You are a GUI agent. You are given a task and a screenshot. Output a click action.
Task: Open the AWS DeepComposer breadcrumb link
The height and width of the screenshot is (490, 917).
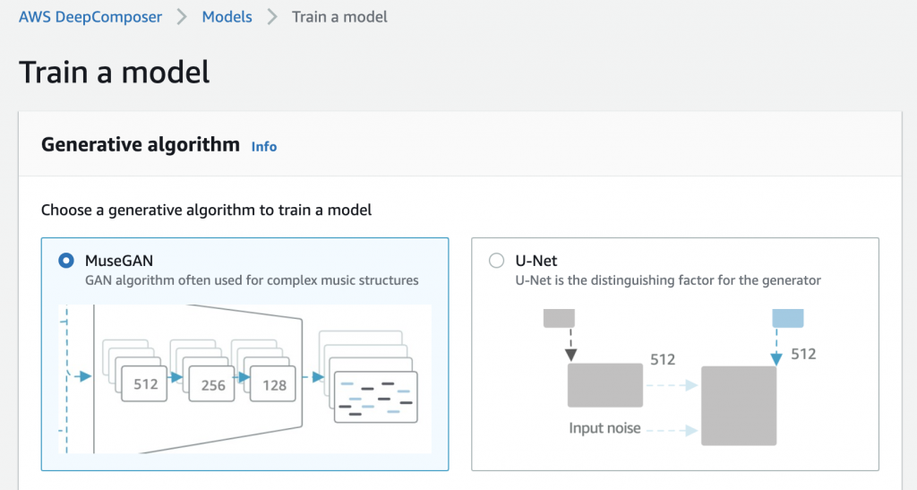pyautogui.click(x=90, y=17)
